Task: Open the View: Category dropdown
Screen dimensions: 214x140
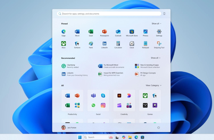Action: (154, 85)
